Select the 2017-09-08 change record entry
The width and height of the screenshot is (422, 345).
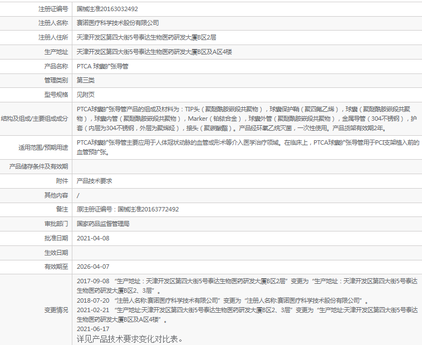pos(247,286)
